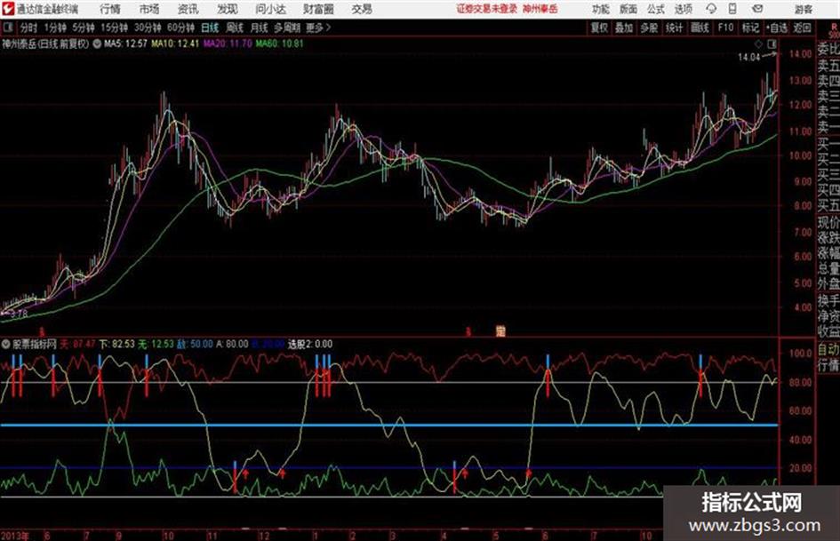Click the 多股 toolbar button

[x=649, y=28]
